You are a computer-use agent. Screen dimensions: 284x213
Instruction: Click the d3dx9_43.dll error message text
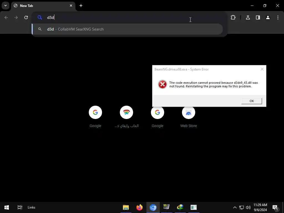coord(214,85)
